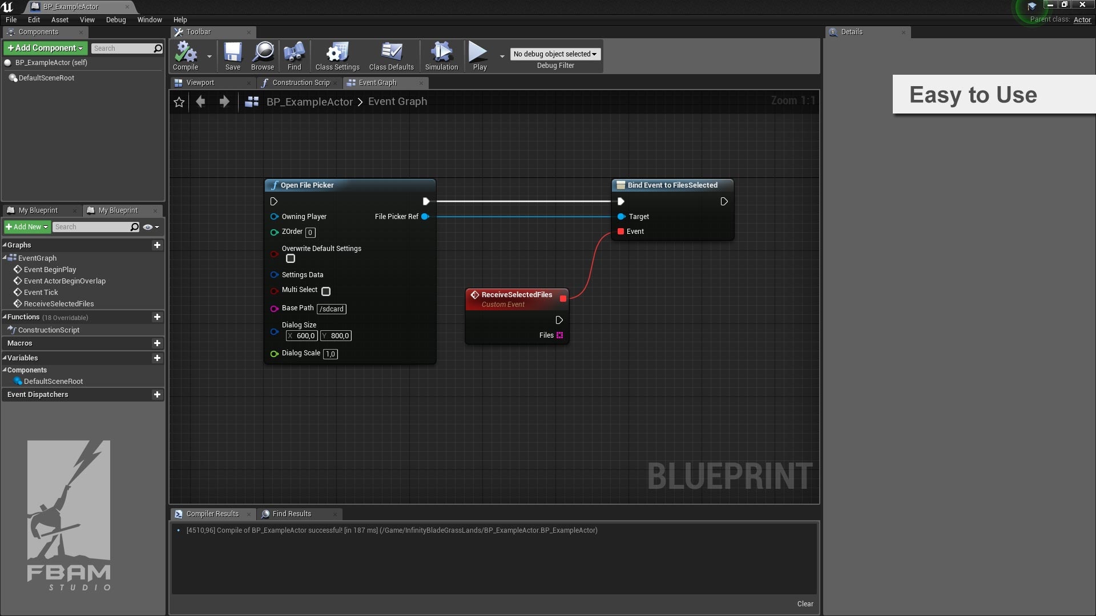The image size is (1096, 616).
Task: Save the blueprint with the Save icon
Action: click(232, 55)
